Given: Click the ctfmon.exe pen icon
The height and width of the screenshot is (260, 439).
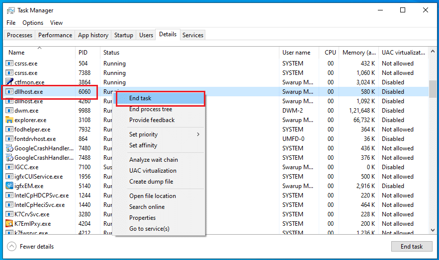Looking at the screenshot, I should coord(9,82).
